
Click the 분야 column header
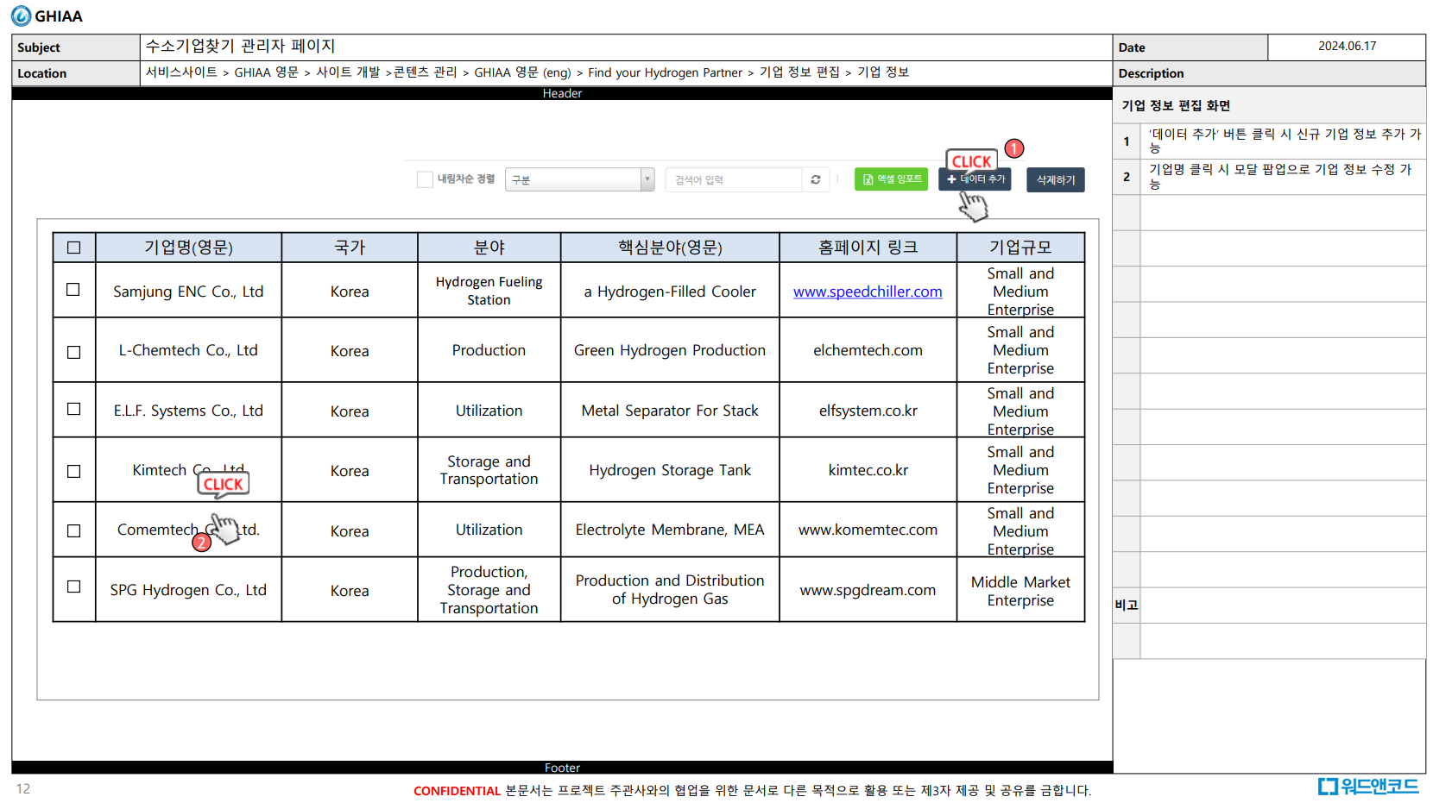(x=489, y=248)
